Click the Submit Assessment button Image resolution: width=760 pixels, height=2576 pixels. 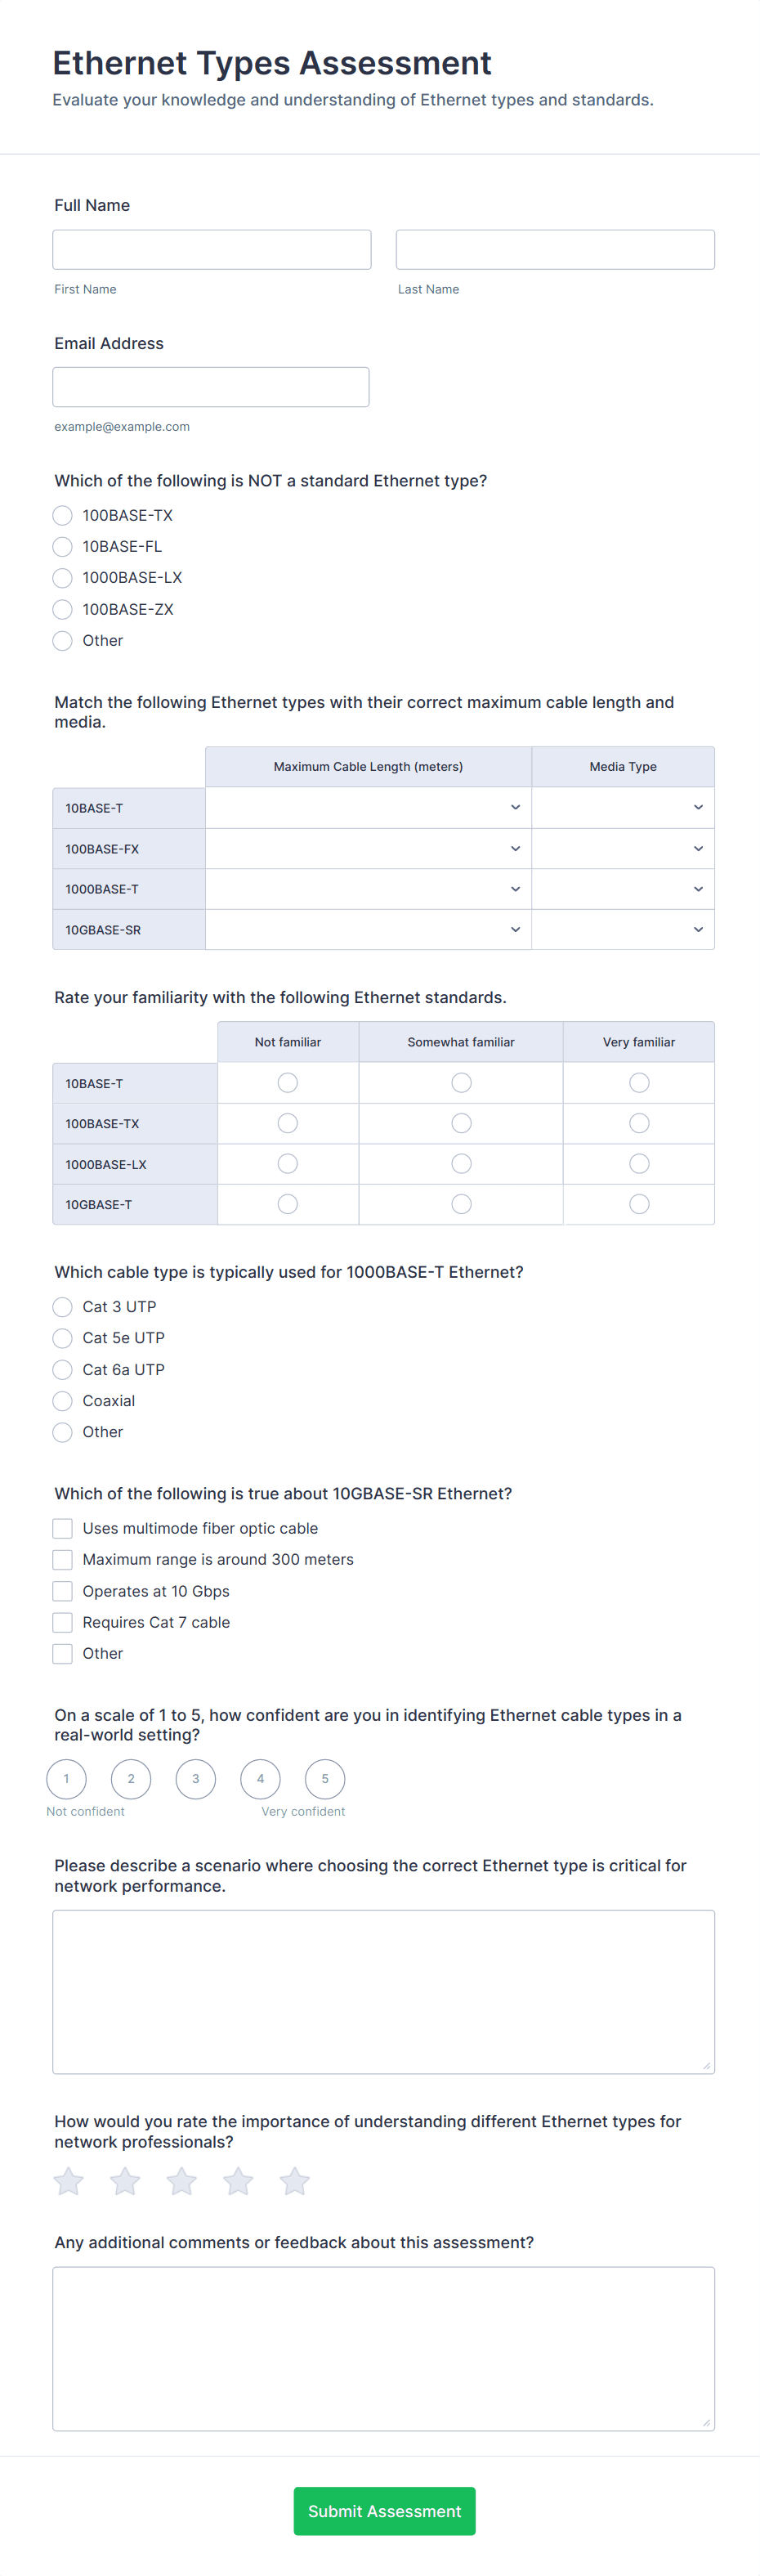pyautogui.click(x=384, y=2511)
